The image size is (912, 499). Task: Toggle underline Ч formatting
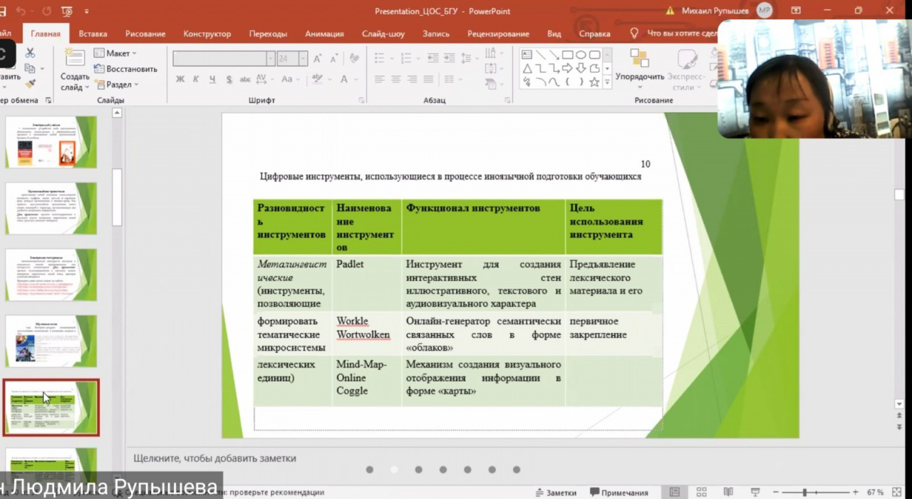(212, 79)
